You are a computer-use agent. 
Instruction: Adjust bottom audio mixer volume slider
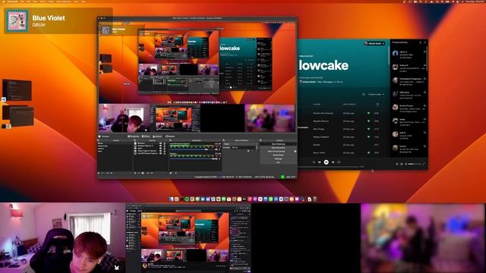coord(192,158)
